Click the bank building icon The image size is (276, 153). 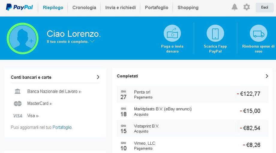[17, 91]
